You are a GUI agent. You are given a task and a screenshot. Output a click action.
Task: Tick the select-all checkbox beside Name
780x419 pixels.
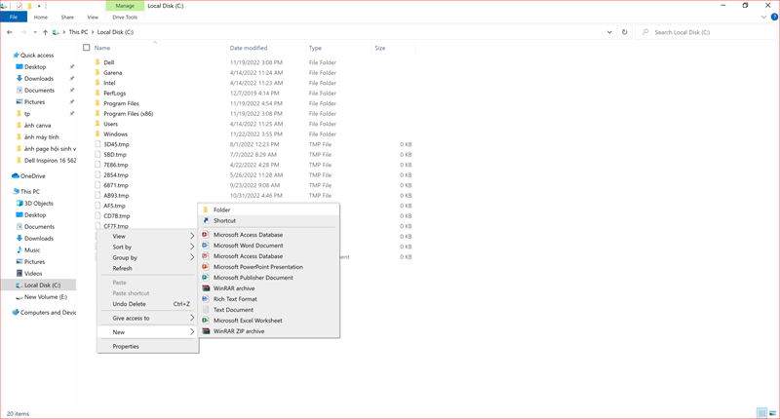(x=87, y=48)
